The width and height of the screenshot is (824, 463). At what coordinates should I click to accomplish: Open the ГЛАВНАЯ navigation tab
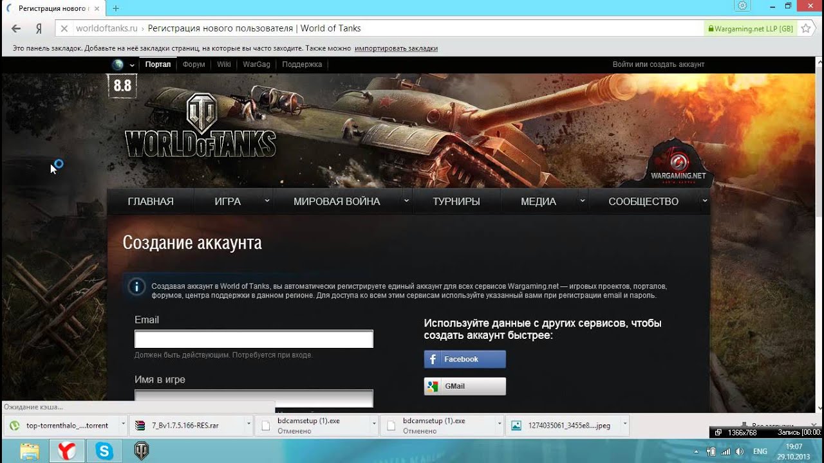click(x=151, y=201)
